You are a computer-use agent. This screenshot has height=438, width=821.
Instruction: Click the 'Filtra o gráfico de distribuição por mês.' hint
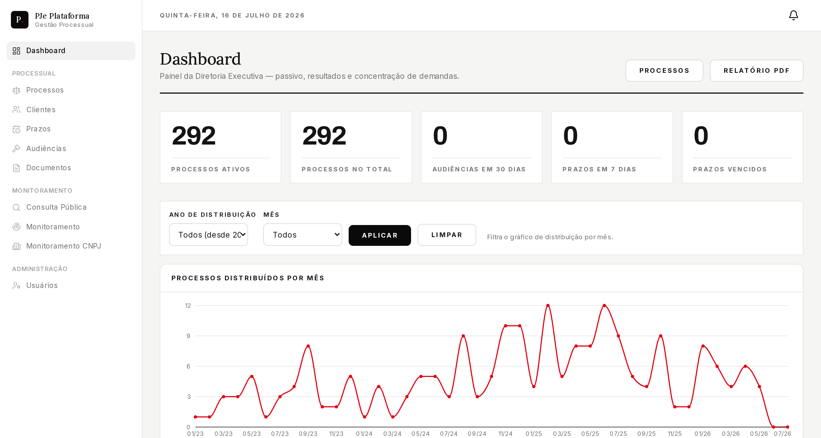550,237
